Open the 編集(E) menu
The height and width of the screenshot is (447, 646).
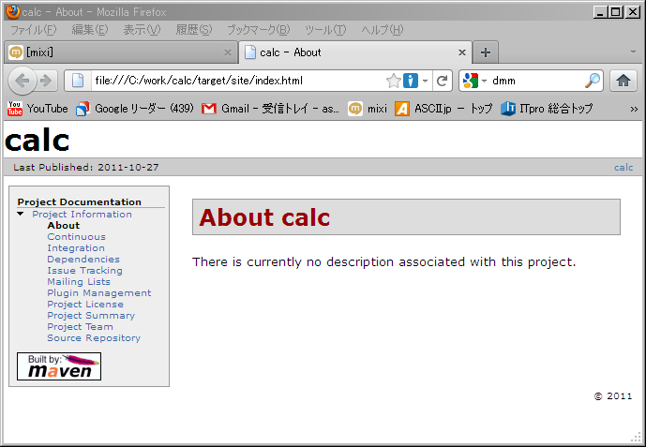click(x=89, y=30)
